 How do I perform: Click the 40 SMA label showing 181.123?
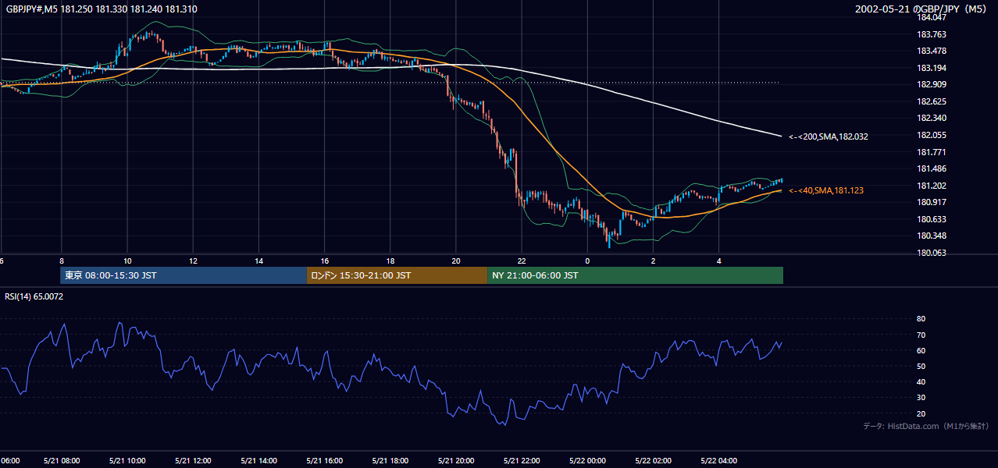pos(826,190)
